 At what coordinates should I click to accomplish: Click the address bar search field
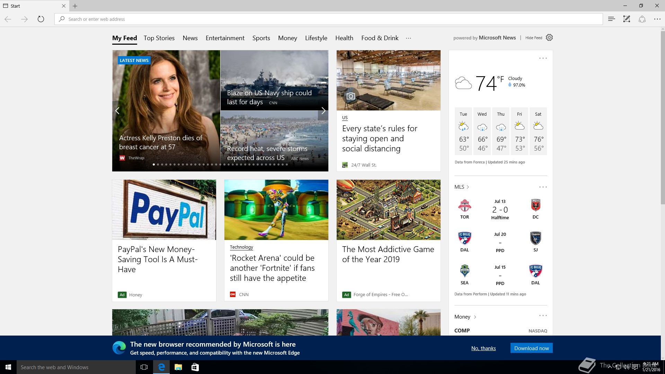point(328,19)
